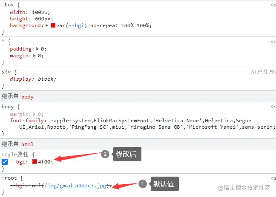Expand the margin triangle in * rule
The height and width of the screenshot is (197, 276).
[x=34, y=56]
